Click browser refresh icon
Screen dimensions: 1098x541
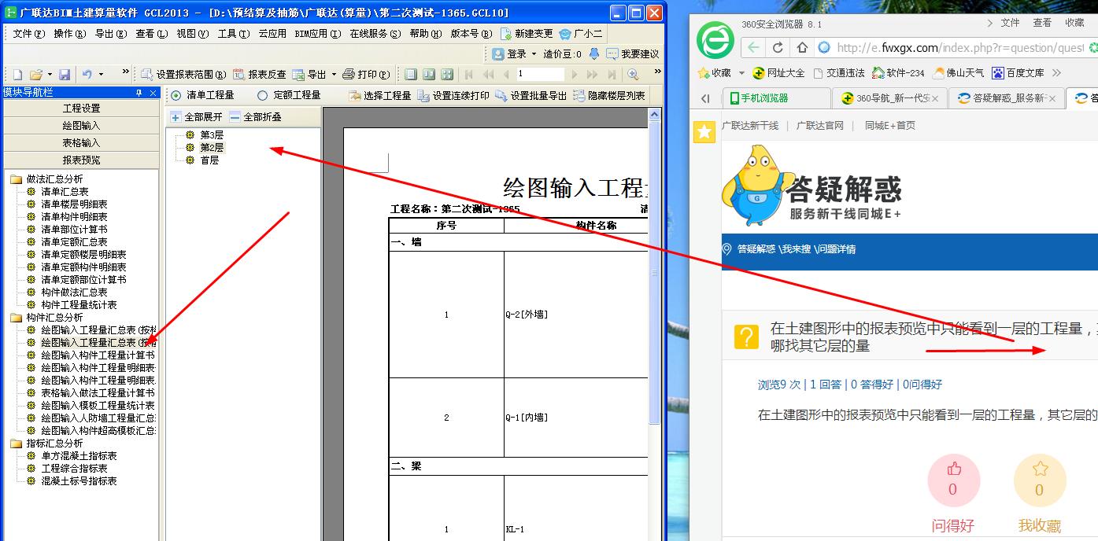point(778,47)
